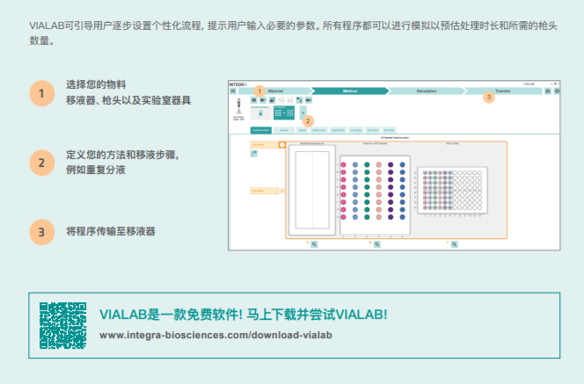
Task: Open the Height Source sub-tab
Action: 318,130
